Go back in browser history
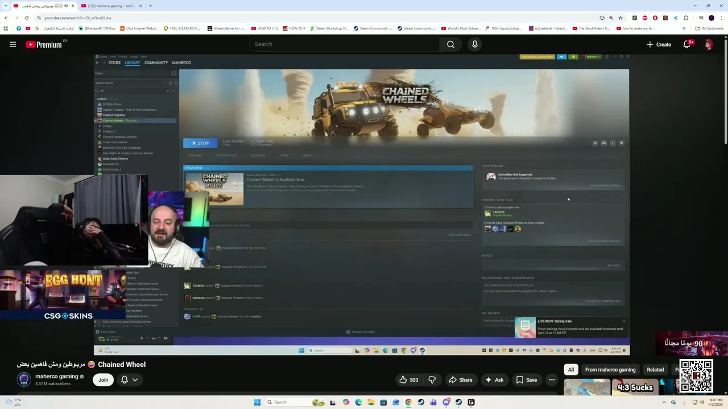 (x=6, y=18)
